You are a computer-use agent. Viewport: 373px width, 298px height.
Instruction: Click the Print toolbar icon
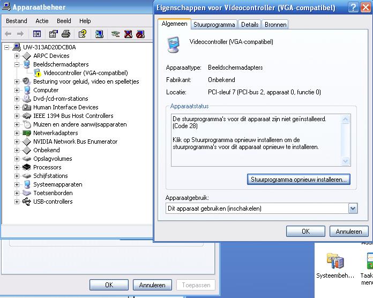point(66,34)
